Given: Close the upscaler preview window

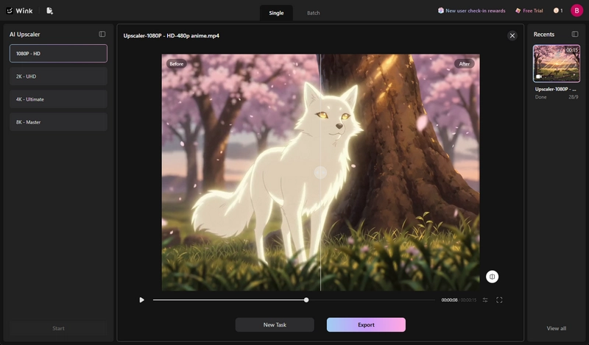Looking at the screenshot, I should point(512,35).
